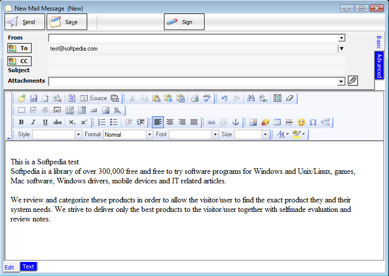The width and height of the screenshot is (389, 276).
Task: Right align the text
Action: 182,122
